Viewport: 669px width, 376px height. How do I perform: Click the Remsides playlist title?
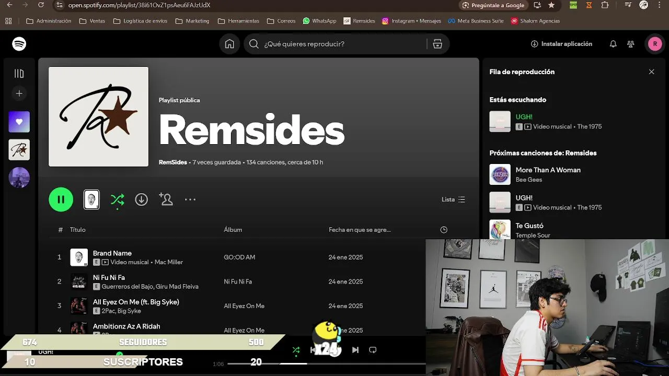pos(251,131)
